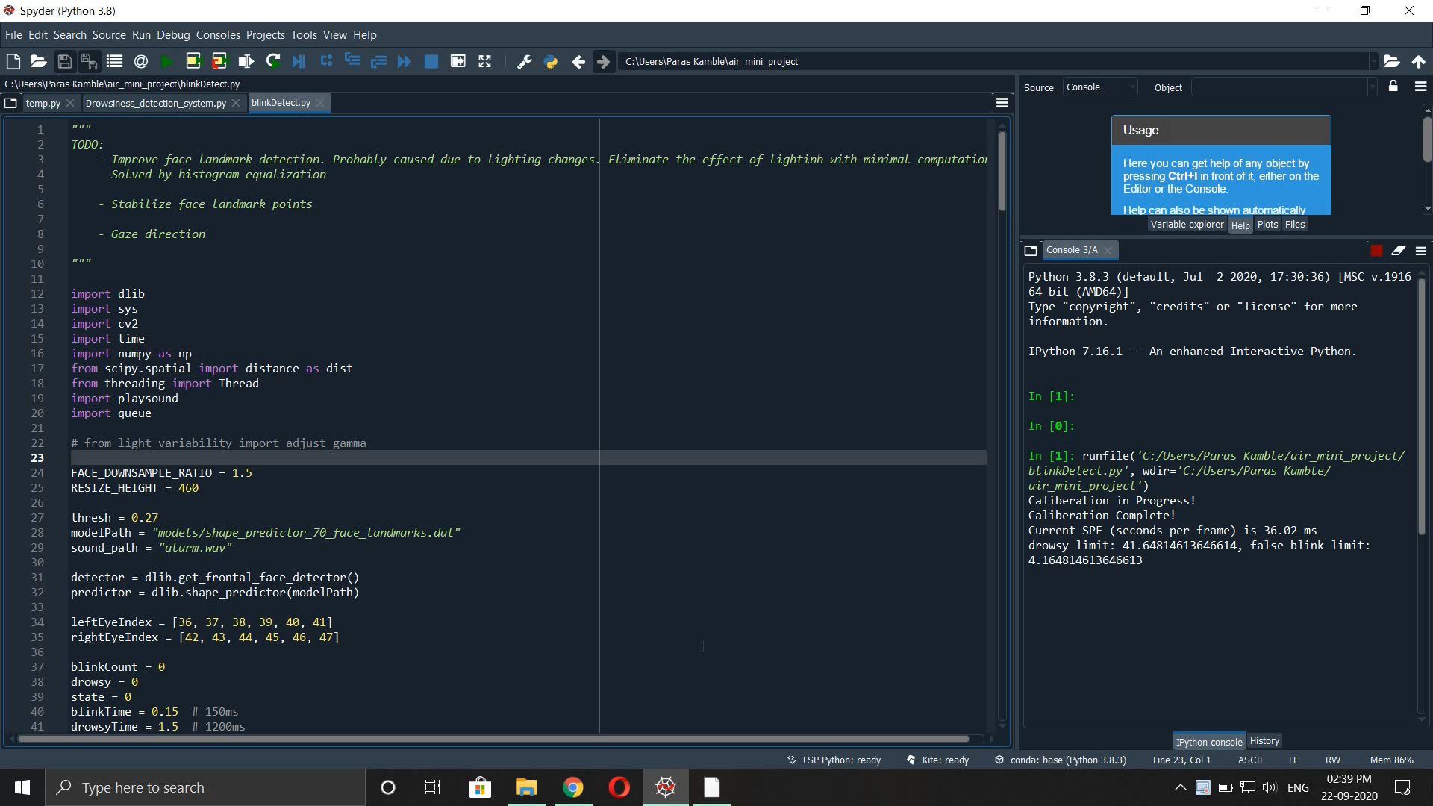
Task: Open the Debug menu
Action: tap(173, 34)
